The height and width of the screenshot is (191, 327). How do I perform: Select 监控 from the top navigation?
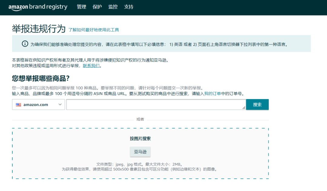click(113, 7)
